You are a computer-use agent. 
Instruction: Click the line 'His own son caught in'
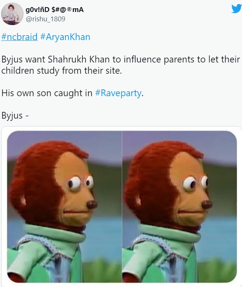click(x=47, y=93)
